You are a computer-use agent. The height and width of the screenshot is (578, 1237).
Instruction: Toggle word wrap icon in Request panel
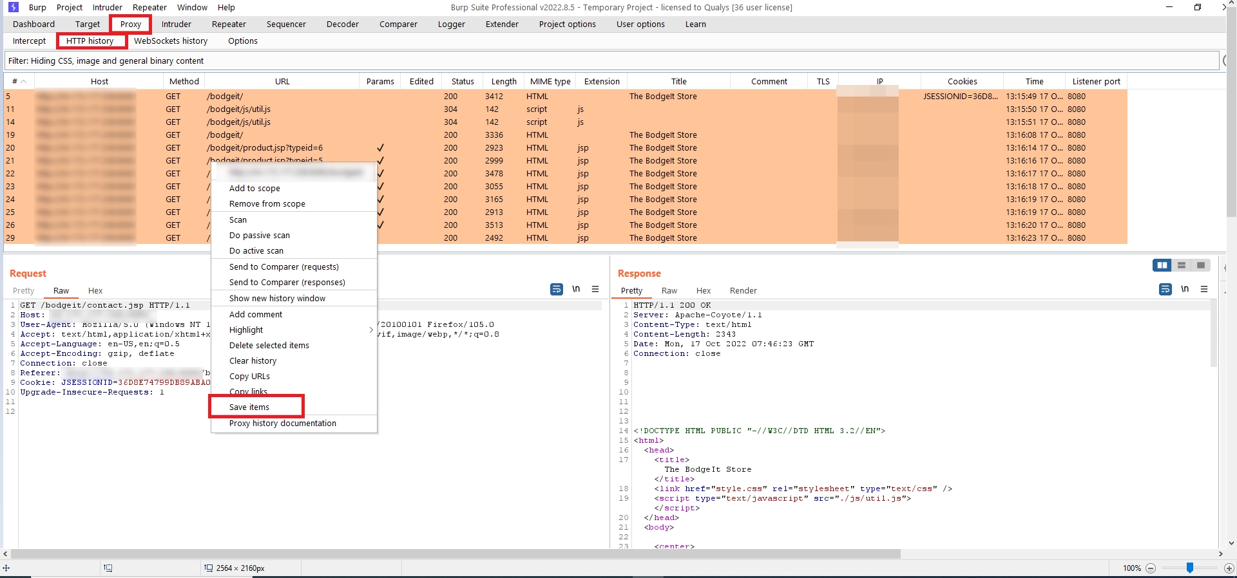pos(557,290)
